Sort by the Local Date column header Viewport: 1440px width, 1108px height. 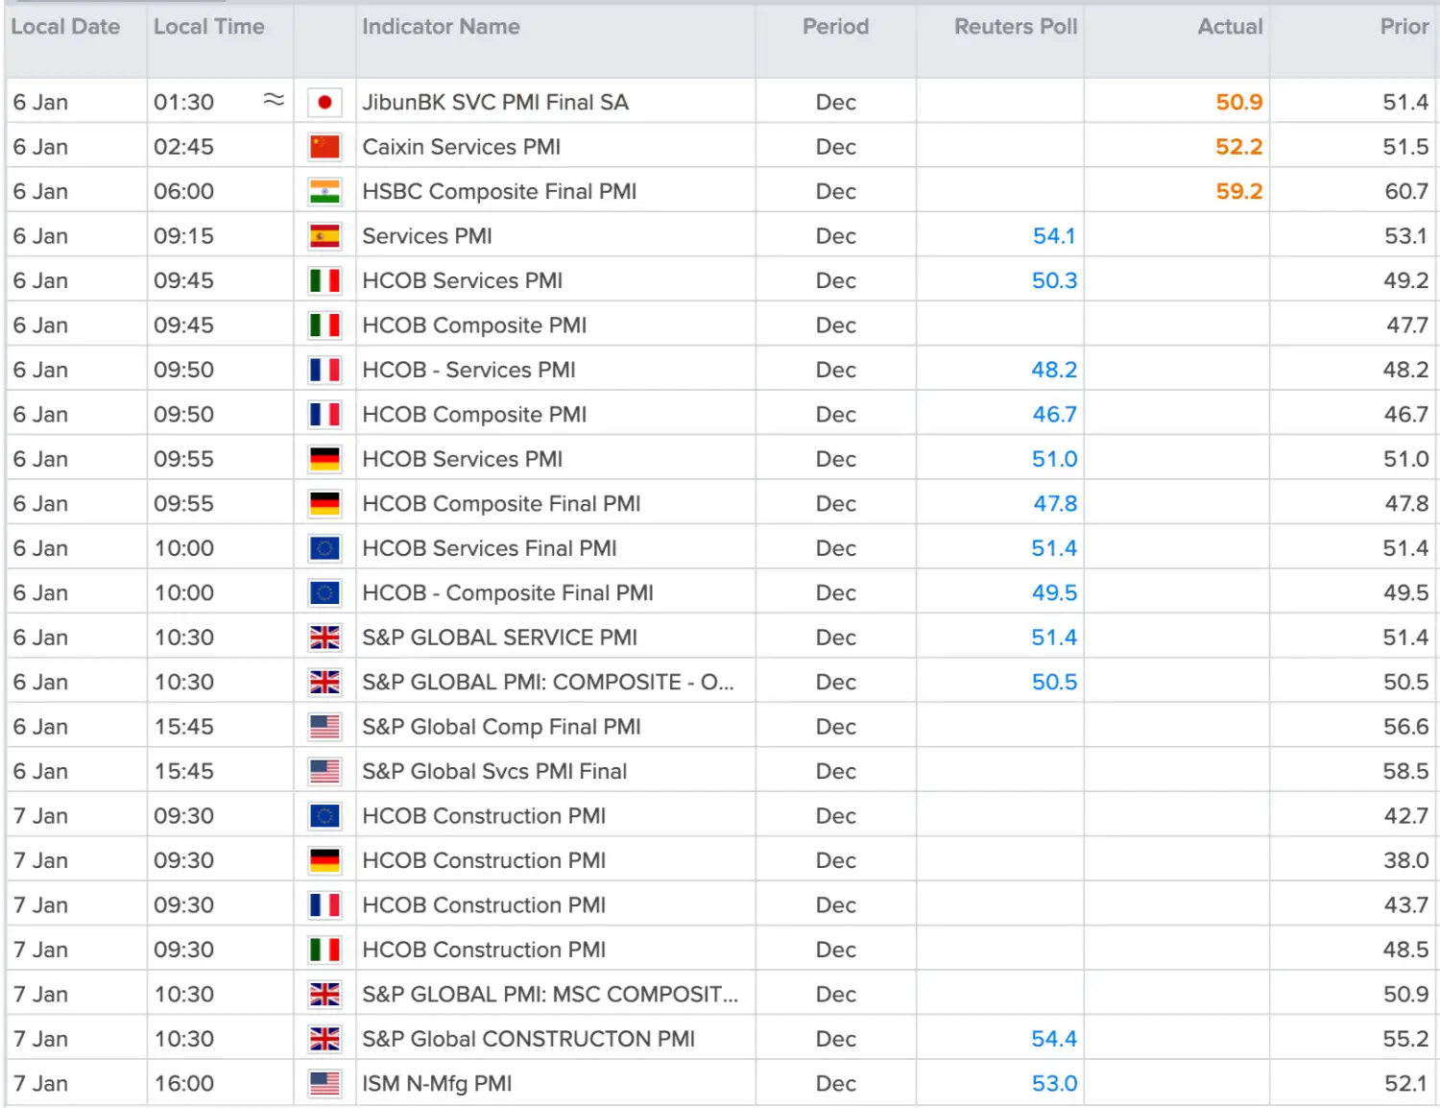tap(65, 27)
